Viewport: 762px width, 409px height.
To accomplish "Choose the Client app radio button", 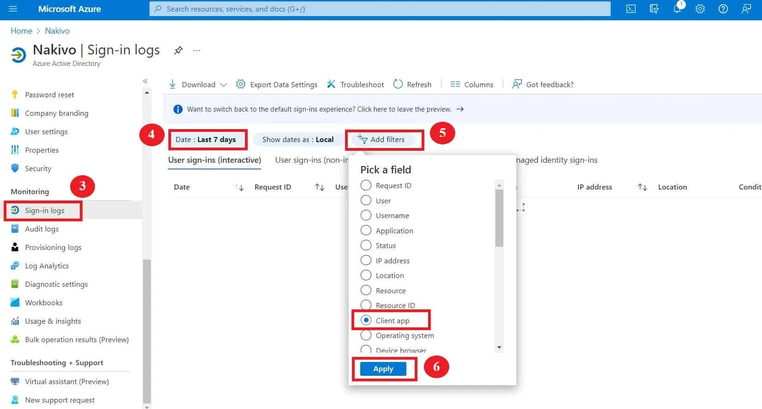I will (x=366, y=320).
